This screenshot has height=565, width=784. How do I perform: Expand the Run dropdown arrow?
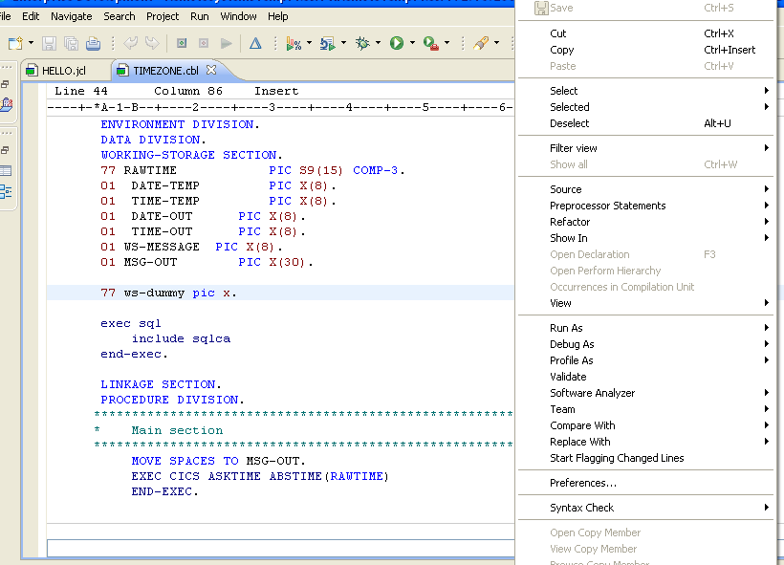point(412,43)
